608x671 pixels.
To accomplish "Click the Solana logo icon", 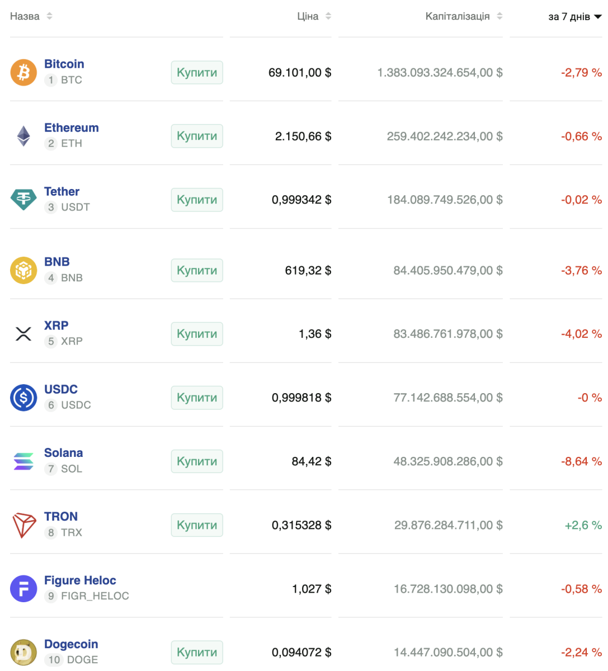I will [x=23, y=461].
